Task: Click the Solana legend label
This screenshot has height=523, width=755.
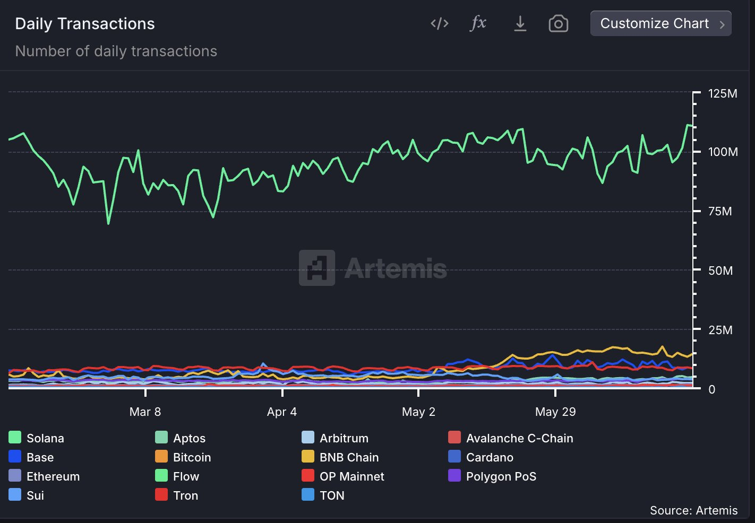Action: point(45,438)
